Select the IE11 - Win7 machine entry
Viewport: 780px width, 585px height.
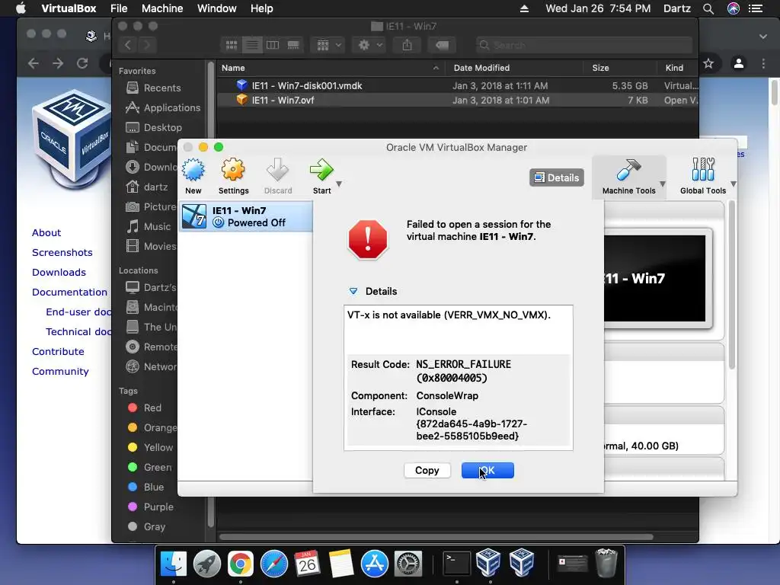click(x=246, y=216)
